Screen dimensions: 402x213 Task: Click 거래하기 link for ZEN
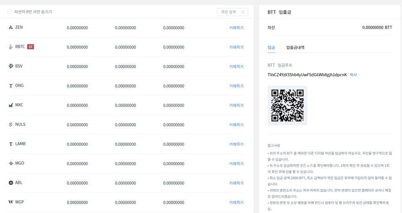(236, 28)
